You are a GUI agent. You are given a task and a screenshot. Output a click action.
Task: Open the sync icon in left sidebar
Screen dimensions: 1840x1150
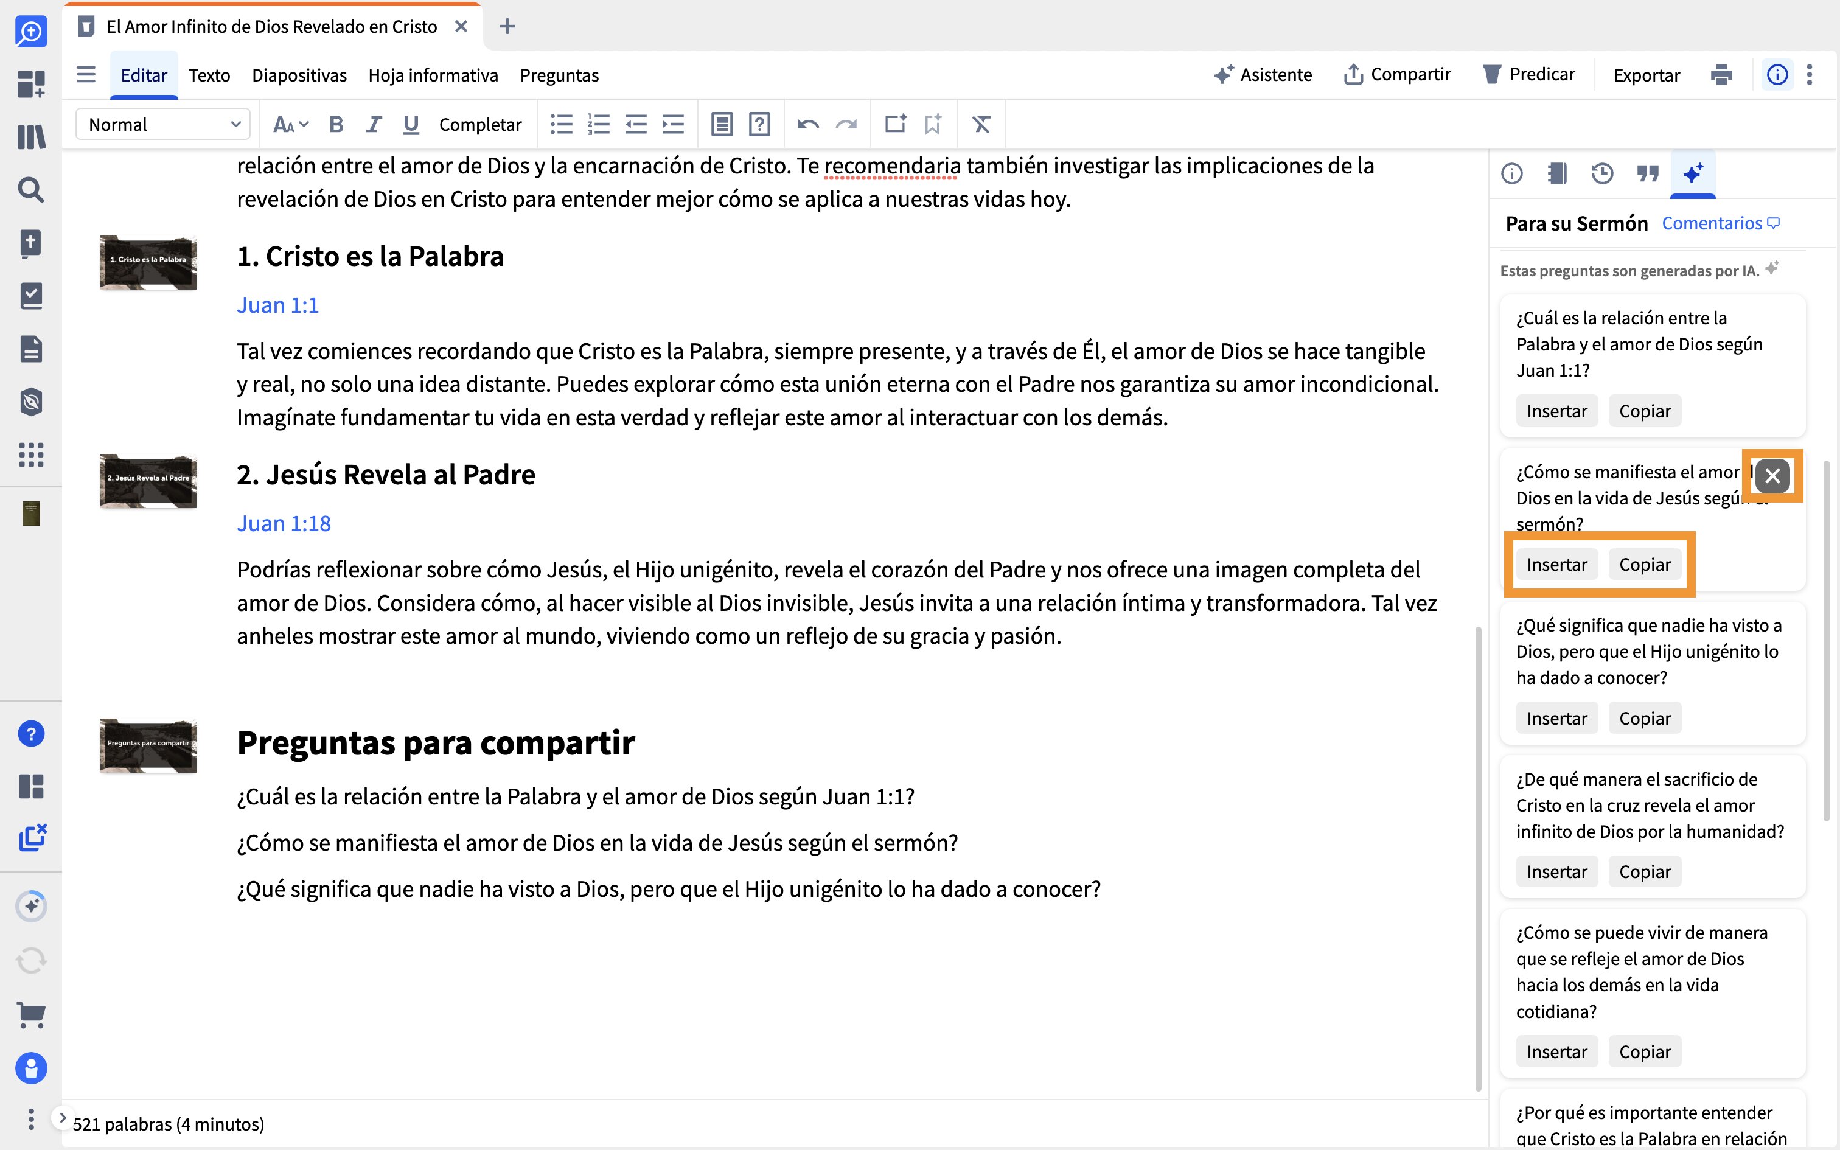pos(31,961)
